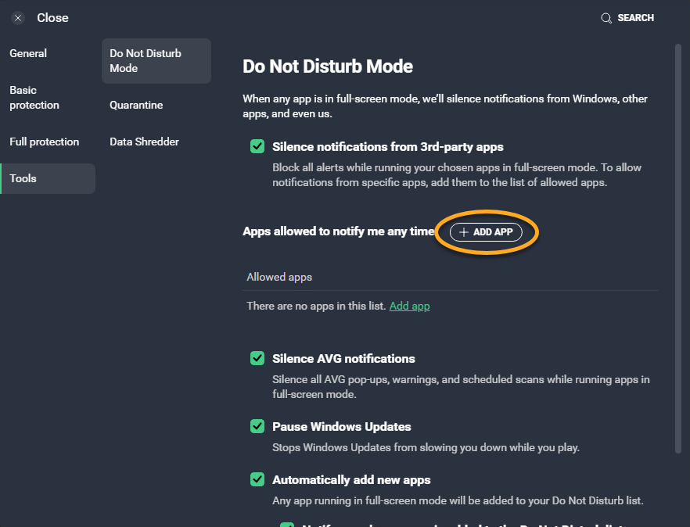Click the SEARCH label
690x527 pixels.
(x=635, y=18)
